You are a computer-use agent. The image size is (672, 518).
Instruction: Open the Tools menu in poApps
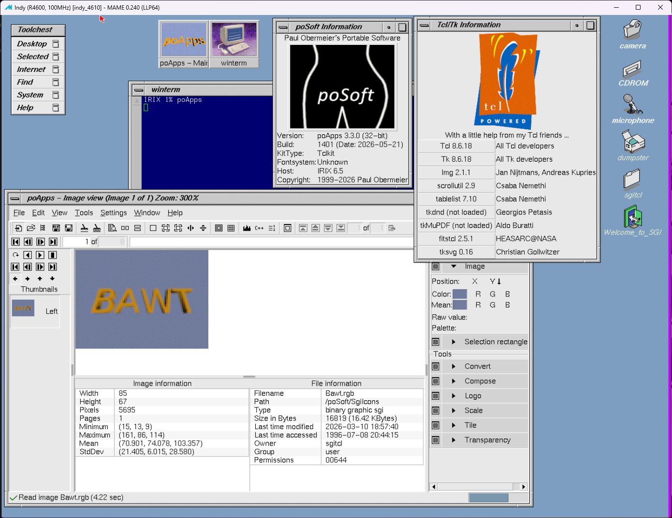coord(84,213)
